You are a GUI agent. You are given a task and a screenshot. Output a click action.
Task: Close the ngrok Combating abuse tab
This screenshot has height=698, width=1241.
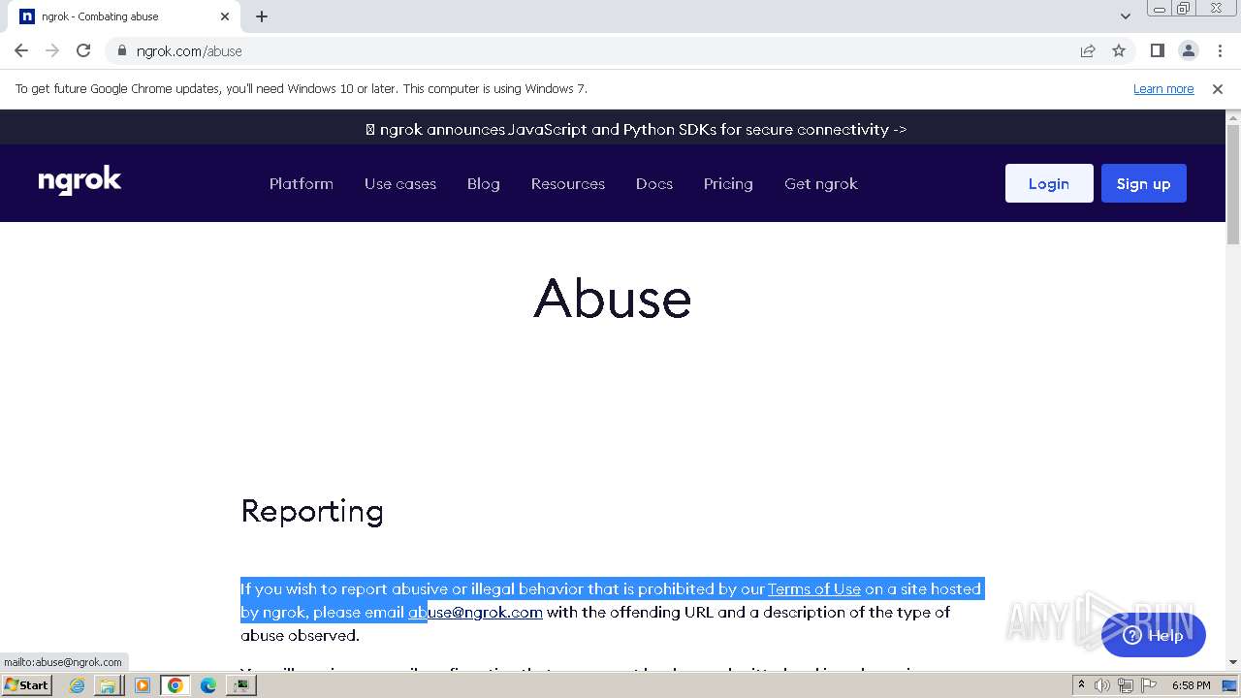[x=225, y=16]
